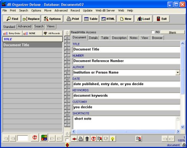Select the Advanced toolbar tab
187x148 pixels.
pos(25,26)
